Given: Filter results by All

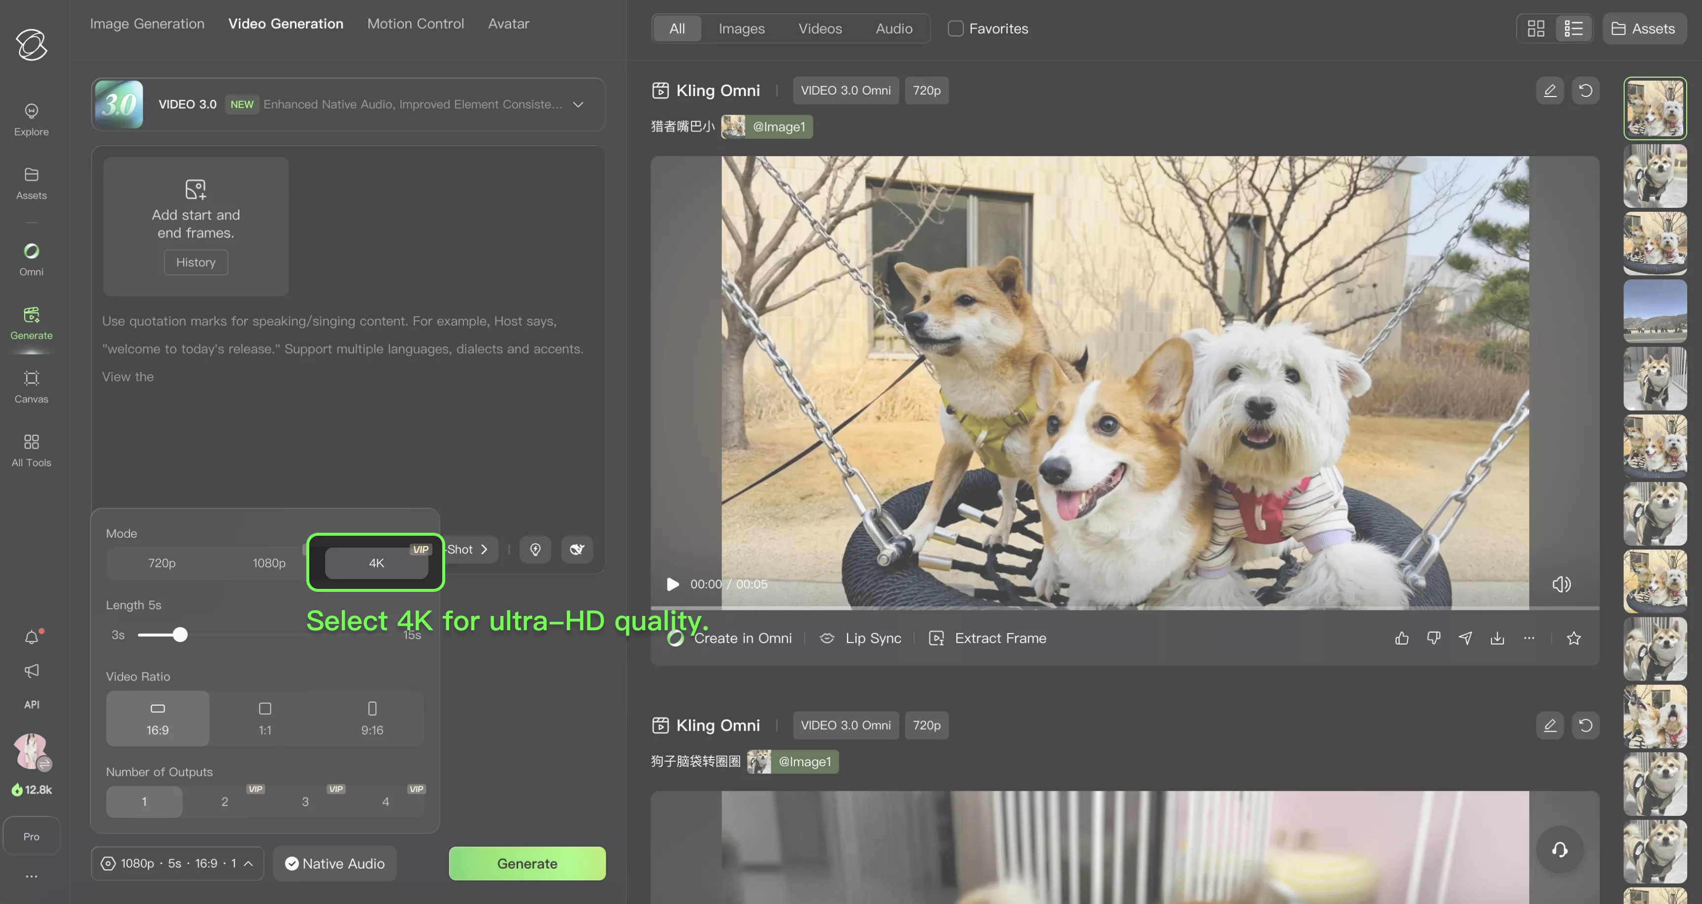Looking at the screenshot, I should coord(677,29).
